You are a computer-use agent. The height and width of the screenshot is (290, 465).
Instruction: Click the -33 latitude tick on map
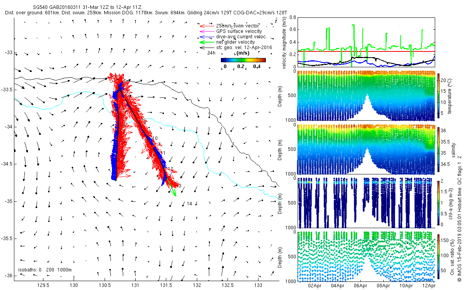pos(9,53)
